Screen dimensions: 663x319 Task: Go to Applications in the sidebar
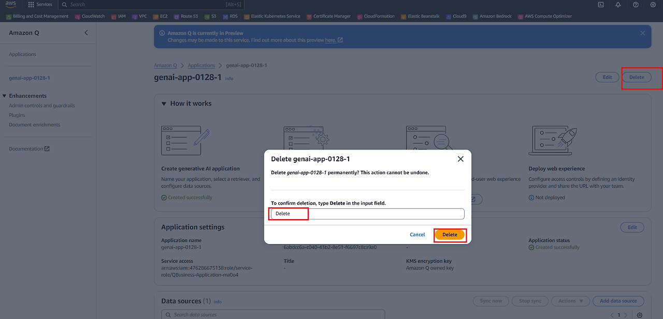coord(22,54)
